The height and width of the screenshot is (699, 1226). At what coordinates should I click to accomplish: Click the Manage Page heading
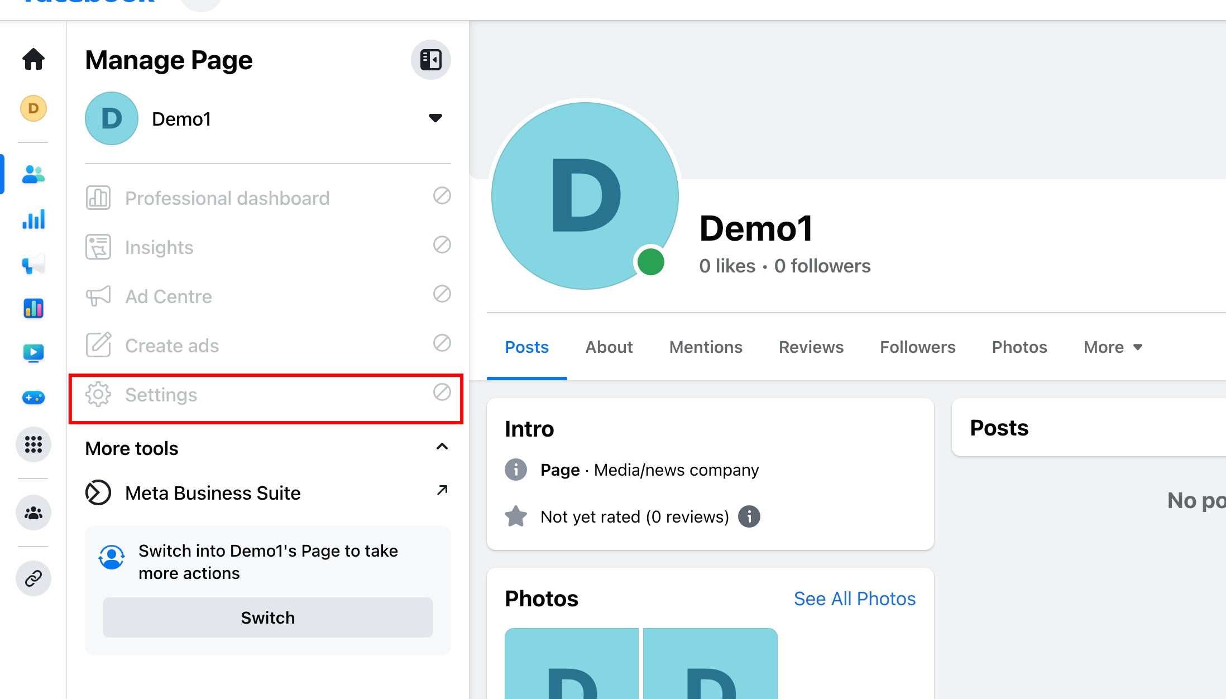point(169,60)
